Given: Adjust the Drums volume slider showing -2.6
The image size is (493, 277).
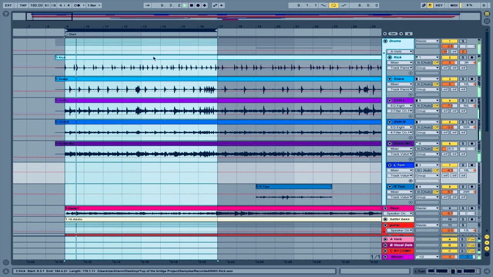Looking at the screenshot, I should 449,46.
